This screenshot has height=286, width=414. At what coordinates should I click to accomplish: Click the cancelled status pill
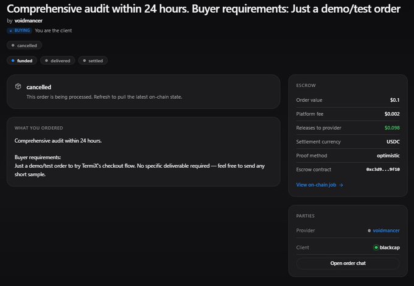tap(24, 46)
